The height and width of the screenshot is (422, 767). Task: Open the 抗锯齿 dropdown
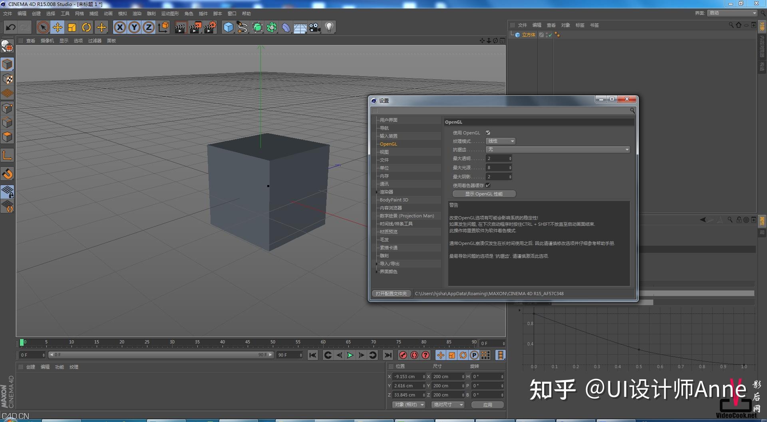[x=558, y=150]
